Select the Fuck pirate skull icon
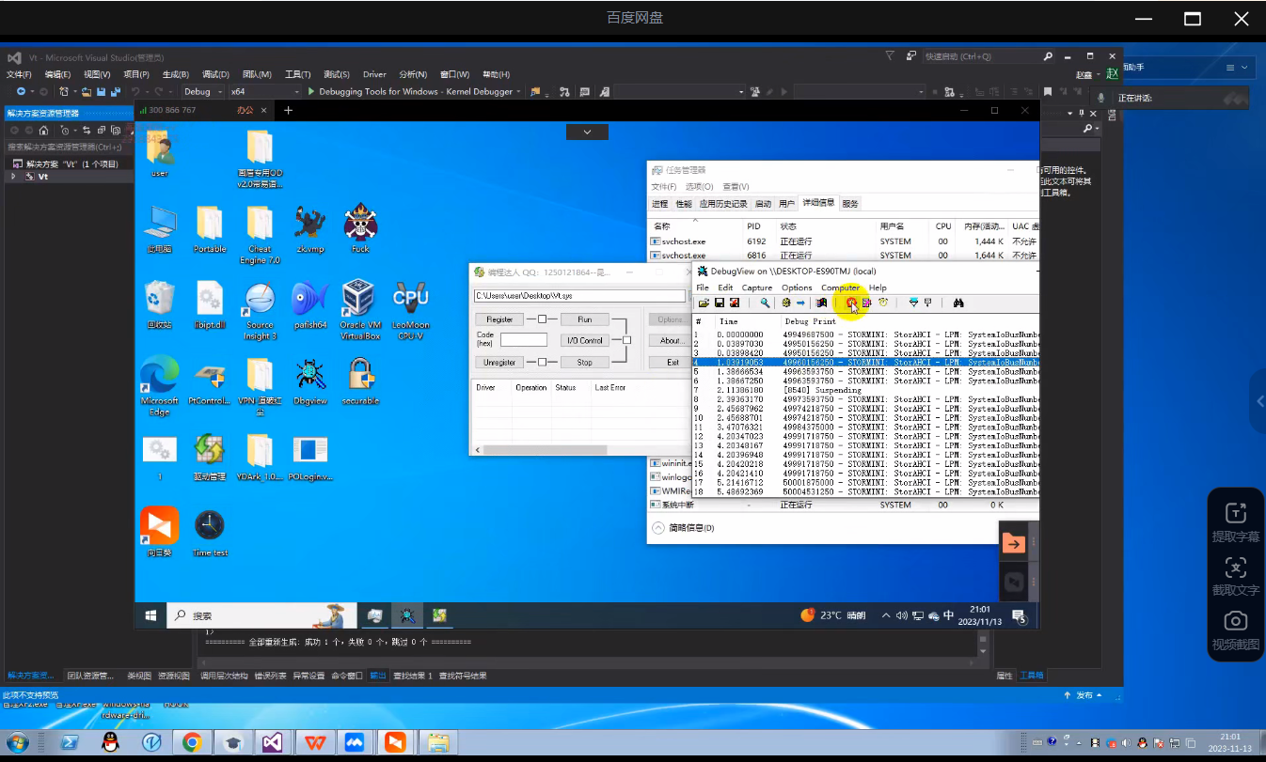 (x=360, y=228)
